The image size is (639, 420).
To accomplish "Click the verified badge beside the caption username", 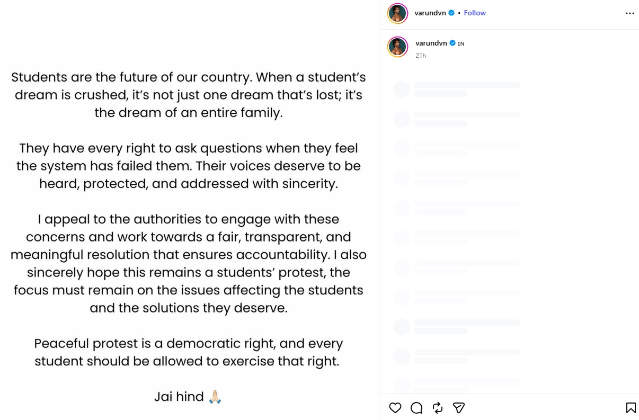I will coord(452,43).
